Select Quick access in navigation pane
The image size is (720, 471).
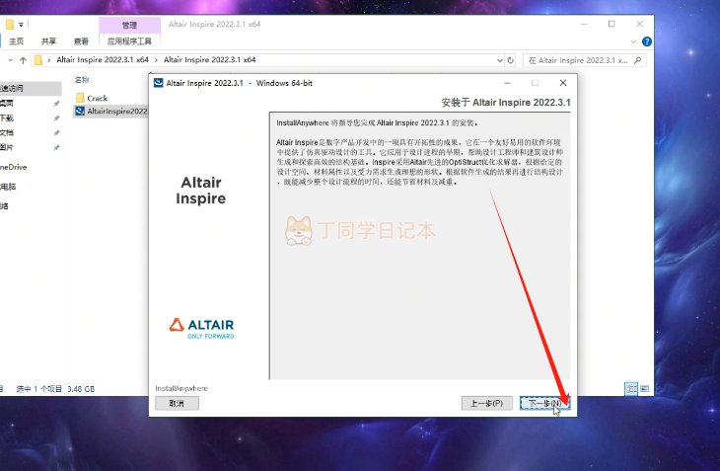tap(31, 88)
